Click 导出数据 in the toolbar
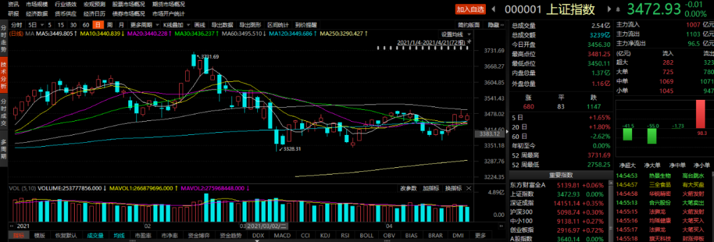The width and height of the screenshot is (714, 242). coord(221,24)
